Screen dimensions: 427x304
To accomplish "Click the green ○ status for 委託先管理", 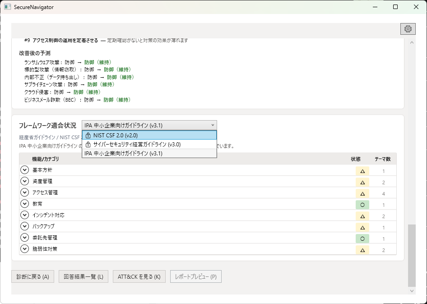I will click(362, 238).
